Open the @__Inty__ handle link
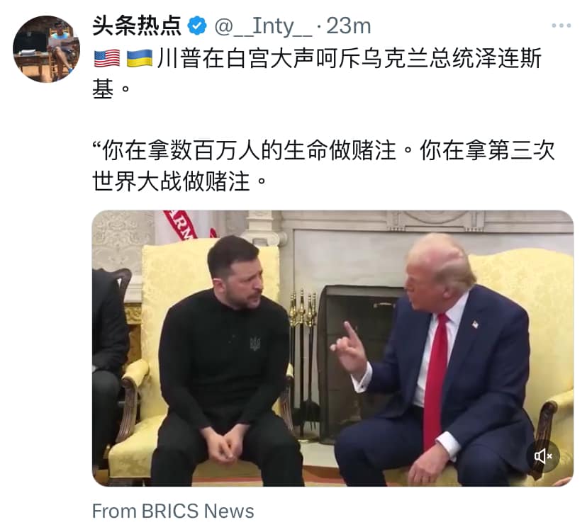Image resolution: width=587 pixels, height=532 pixels. [x=263, y=26]
